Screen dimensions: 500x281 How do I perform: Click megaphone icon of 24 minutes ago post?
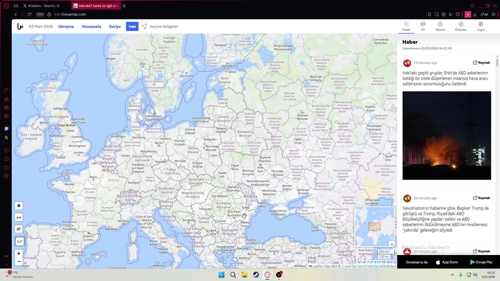point(407,198)
